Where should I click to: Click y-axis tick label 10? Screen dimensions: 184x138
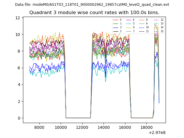(x=18, y=34)
